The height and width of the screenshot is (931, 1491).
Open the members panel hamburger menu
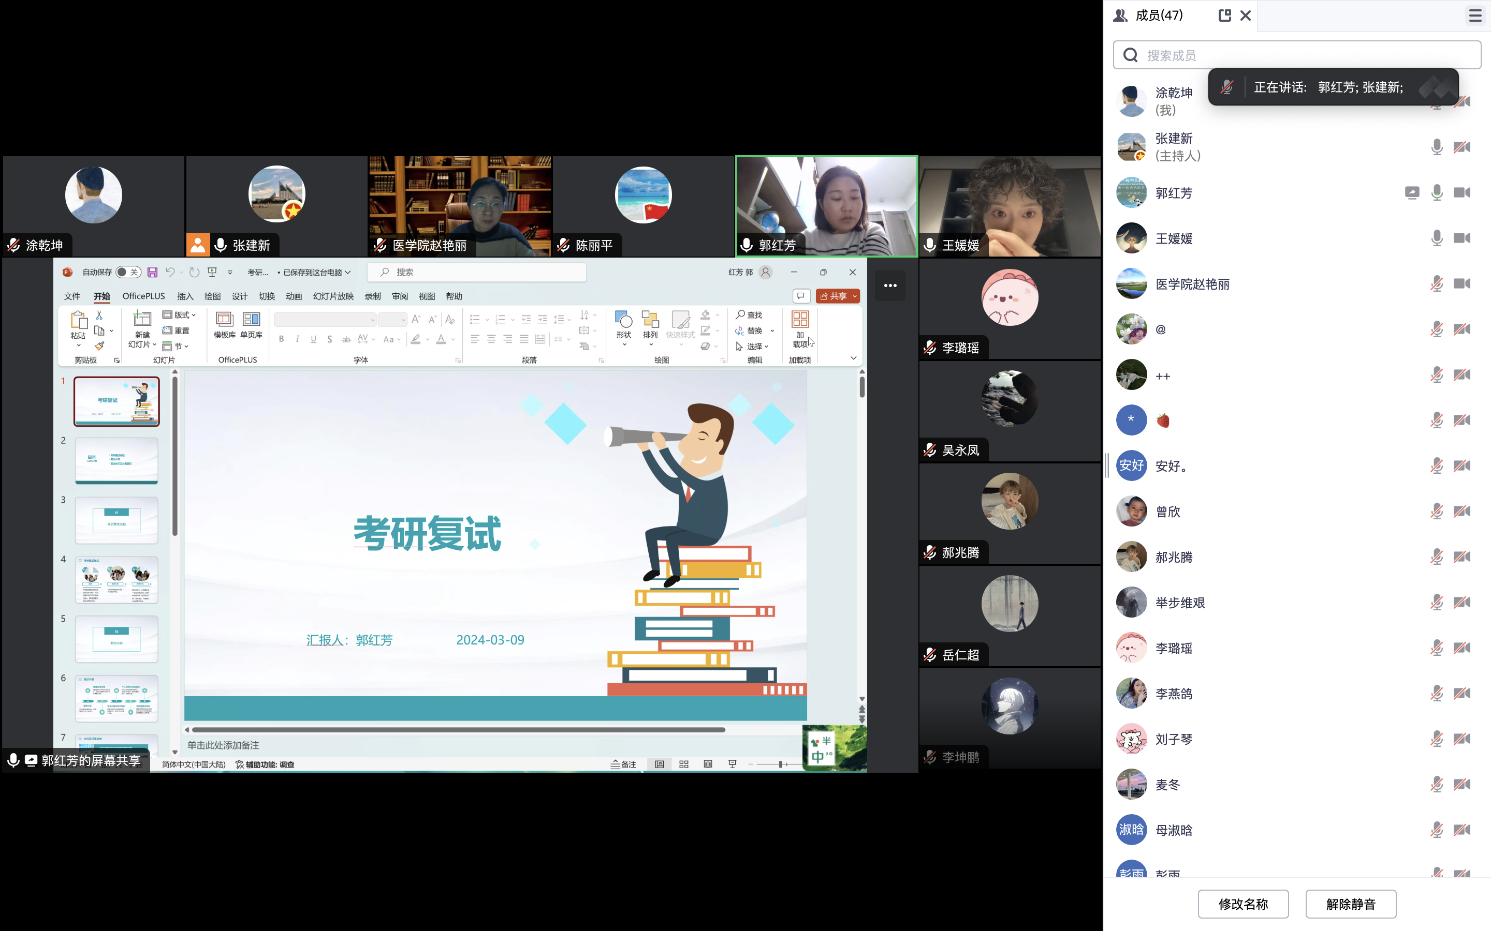point(1475,16)
